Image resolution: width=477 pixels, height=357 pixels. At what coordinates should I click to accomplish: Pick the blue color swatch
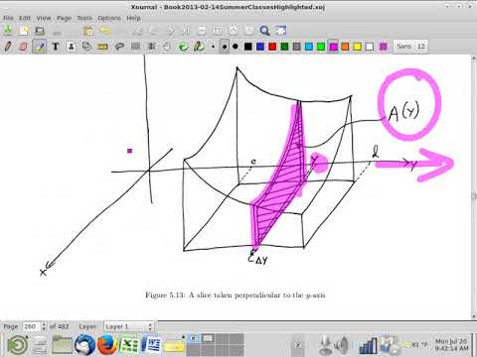260,47
